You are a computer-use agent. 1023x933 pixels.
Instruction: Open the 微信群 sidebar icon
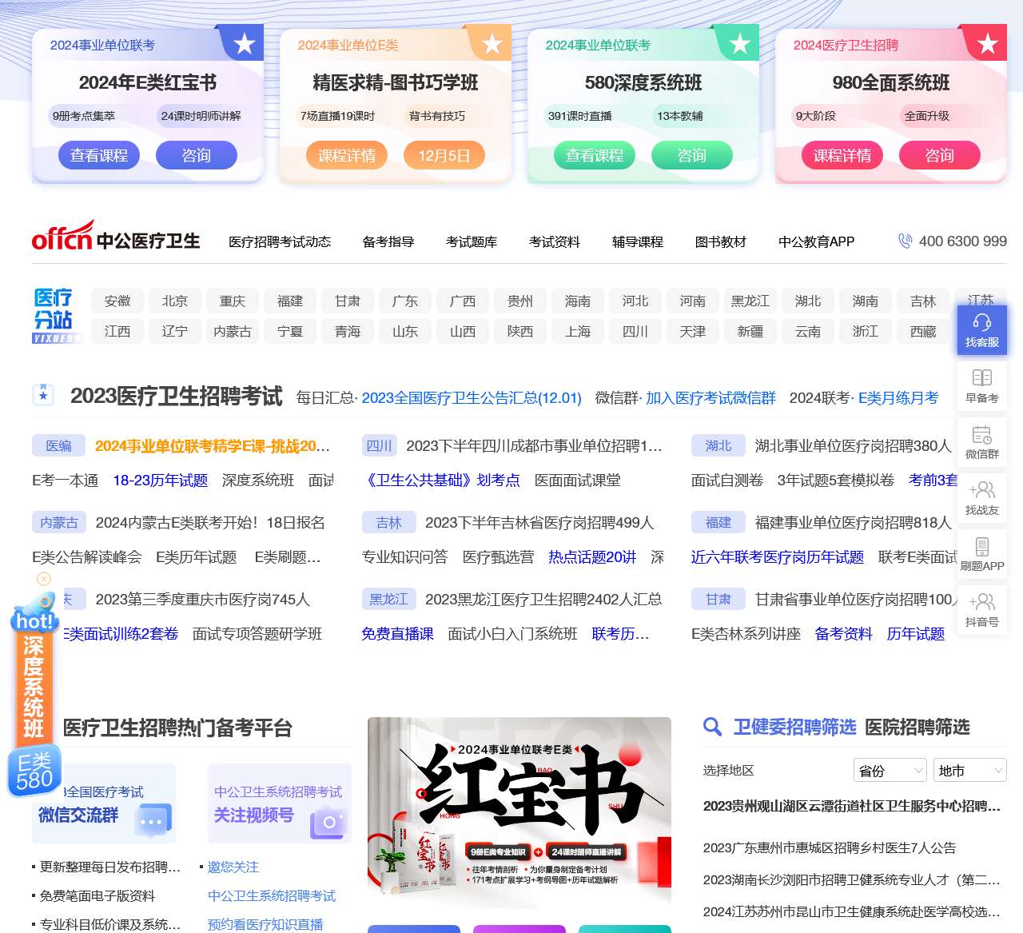coord(982,434)
